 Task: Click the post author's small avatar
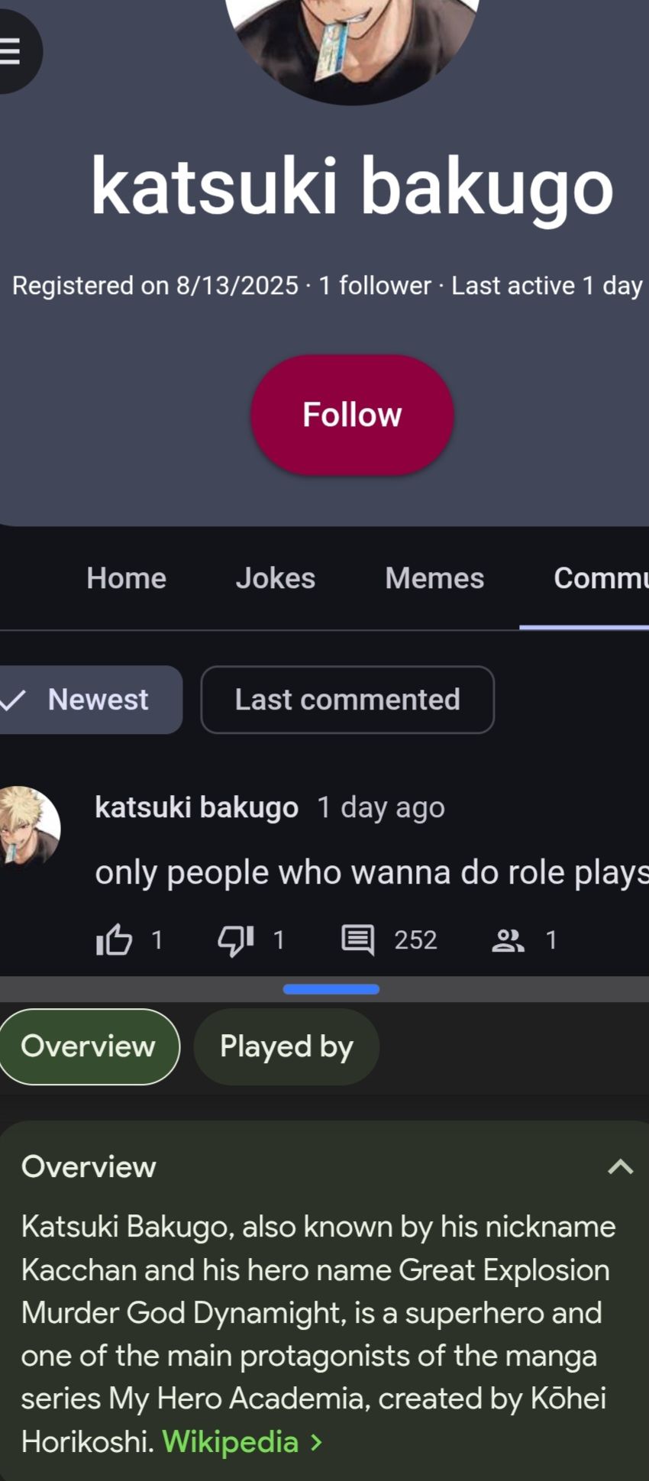(29, 826)
